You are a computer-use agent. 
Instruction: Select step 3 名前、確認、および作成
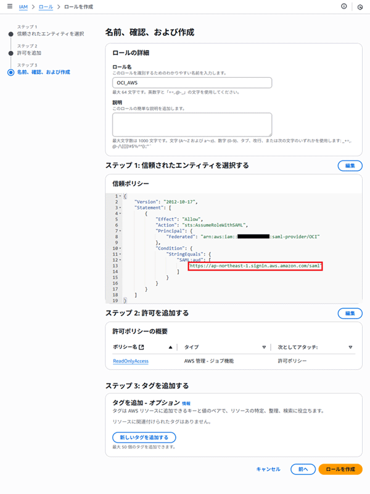coord(43,72)
